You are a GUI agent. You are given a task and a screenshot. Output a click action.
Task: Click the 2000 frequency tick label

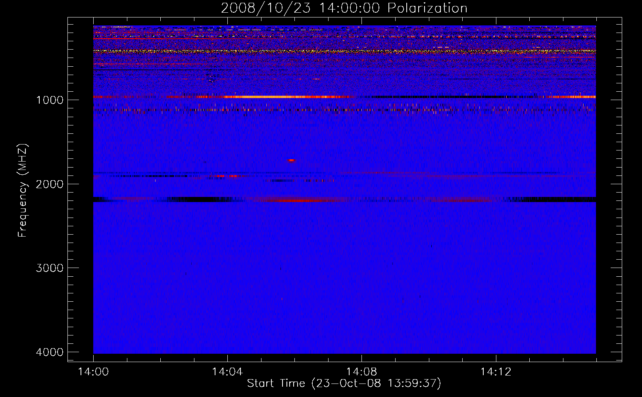tap(50, 184)
